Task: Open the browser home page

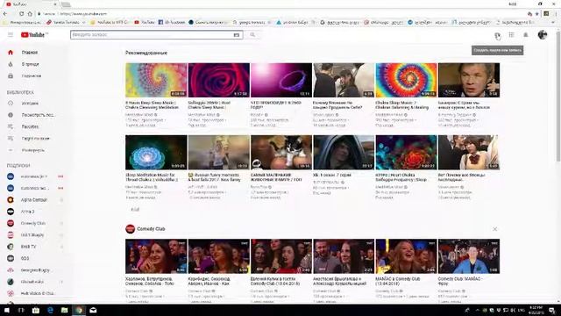Action: tap(30, 14)
